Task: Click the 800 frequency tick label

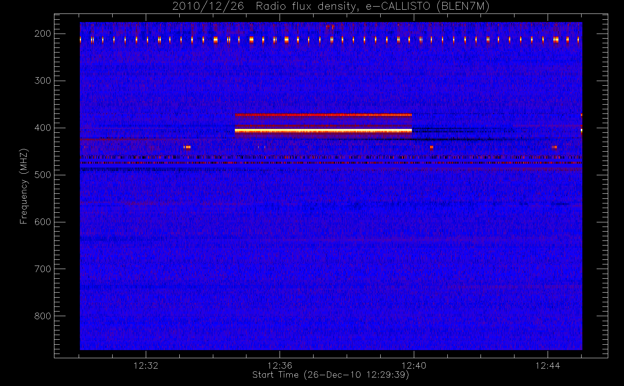Action: click(43, 316)
